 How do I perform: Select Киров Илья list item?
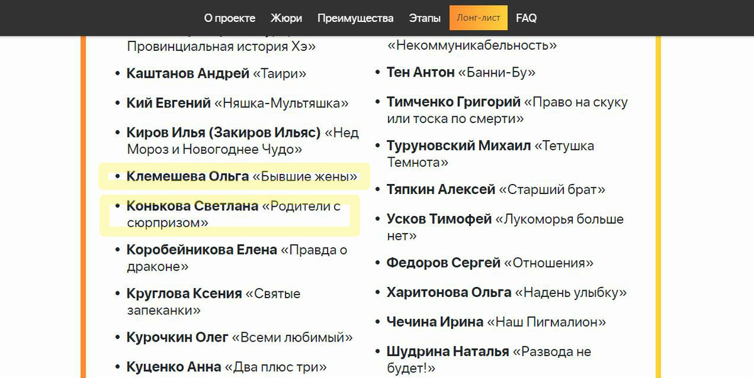pos(242,141)
